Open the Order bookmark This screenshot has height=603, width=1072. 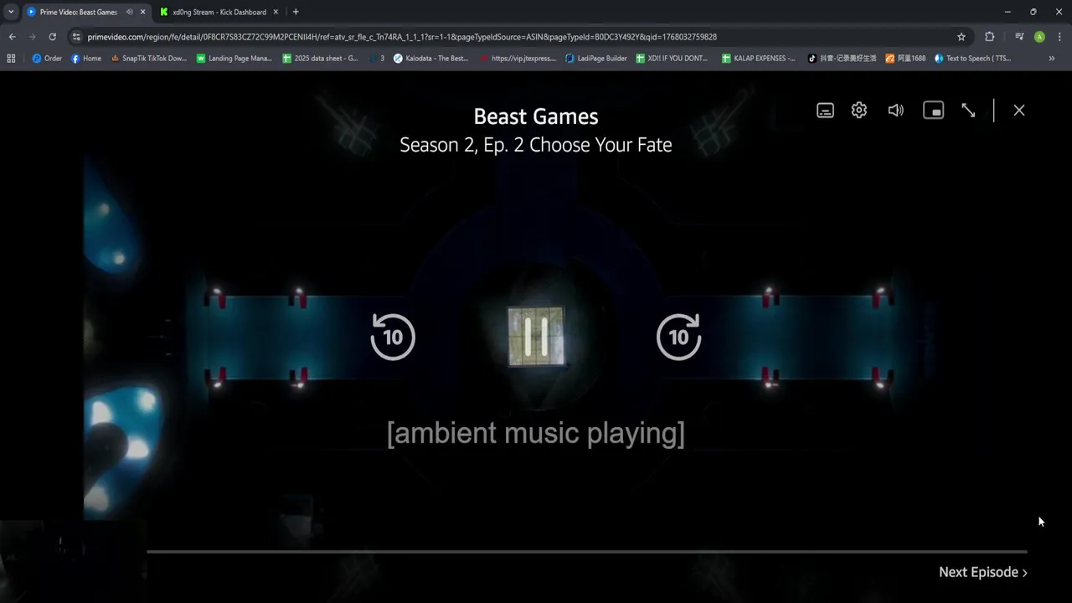(47, 59)
